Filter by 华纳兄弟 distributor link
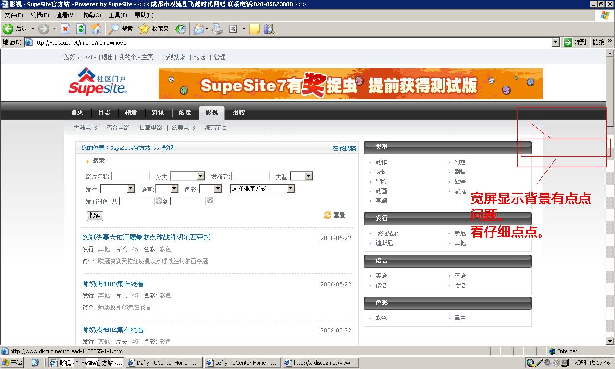 tap(387, 234)
